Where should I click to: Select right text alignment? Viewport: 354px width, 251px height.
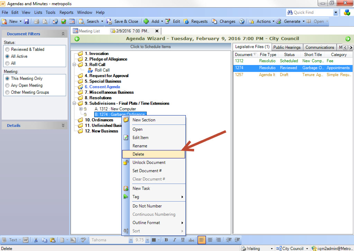(x=218, y=240)
